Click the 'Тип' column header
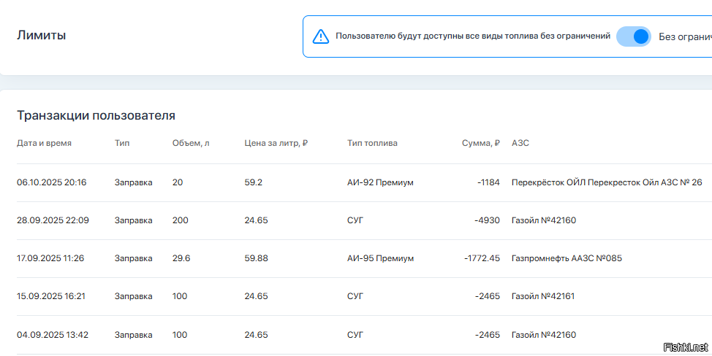The height and width of the screenshot is (356, 712). [x=122, y=143]
